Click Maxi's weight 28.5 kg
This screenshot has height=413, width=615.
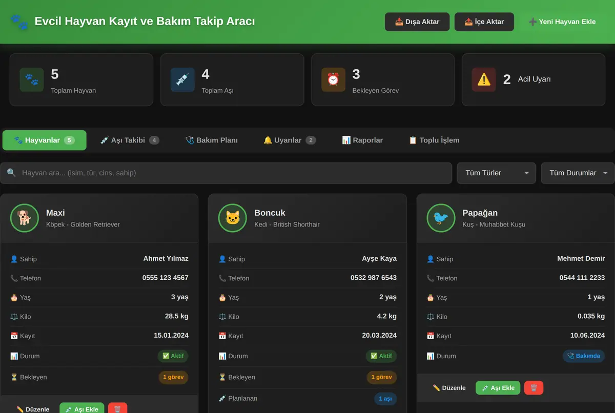[177, 316]
